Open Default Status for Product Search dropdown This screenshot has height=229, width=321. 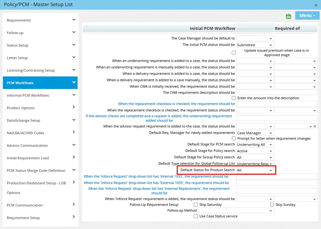(x=255, y=170)
